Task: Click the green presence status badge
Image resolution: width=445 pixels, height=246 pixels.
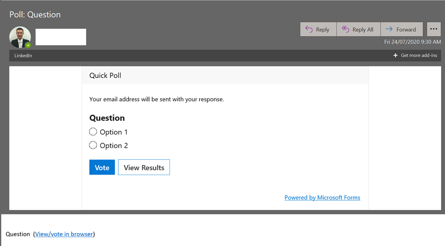Action: click(x=28, y=45)
